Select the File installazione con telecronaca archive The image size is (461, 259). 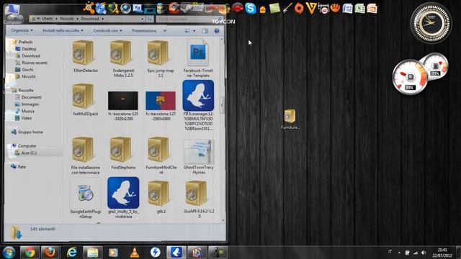point(85,155)
